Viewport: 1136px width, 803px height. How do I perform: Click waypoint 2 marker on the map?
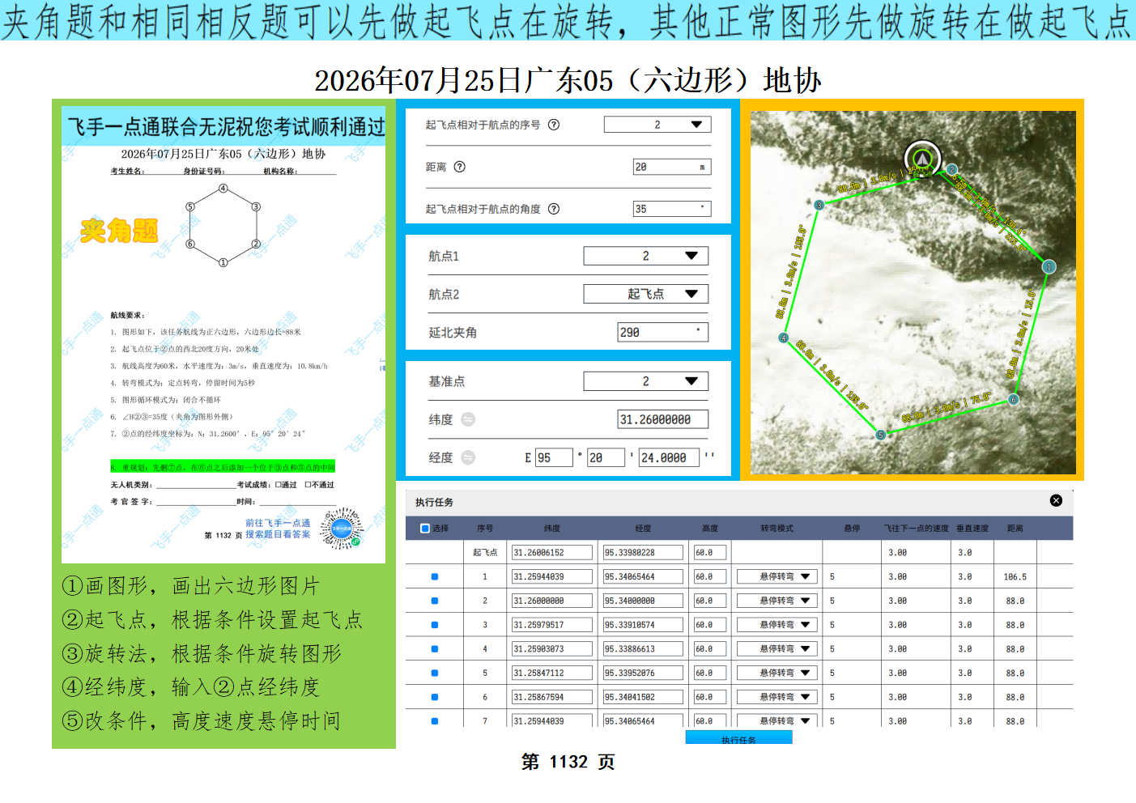pyautogui.click(x=952, y=170)
